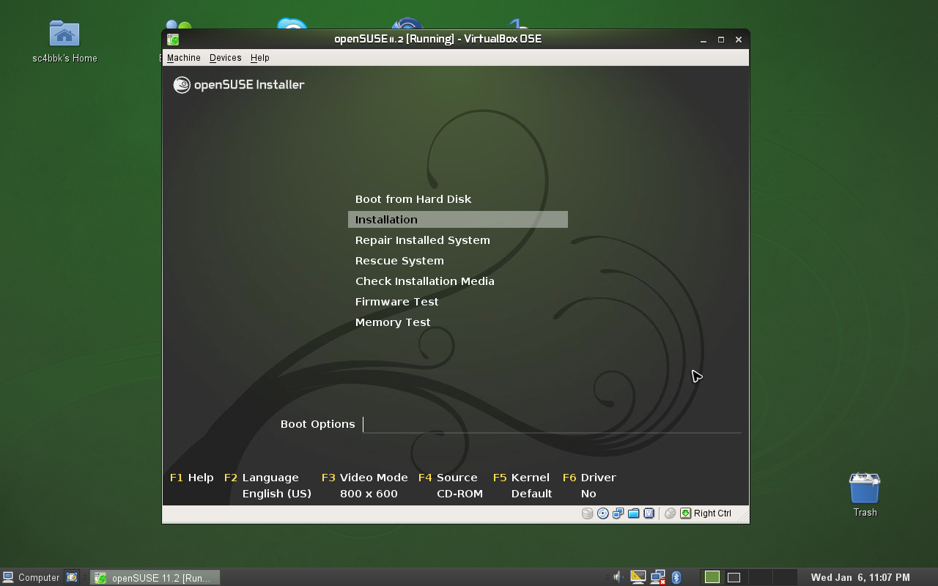Screen dimensions: 938x586
Task: Click the hard disk activity status icon
Action: click(x=588, y=513)
